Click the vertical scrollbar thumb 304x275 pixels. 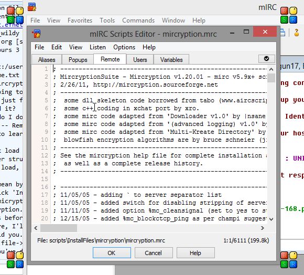[x=271, y=78]
